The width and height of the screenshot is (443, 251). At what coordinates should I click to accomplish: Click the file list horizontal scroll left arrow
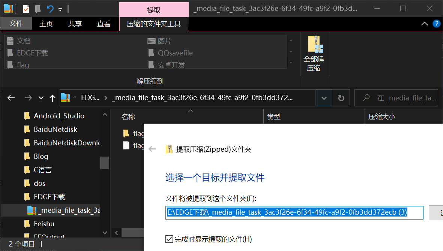coord(116,233)
